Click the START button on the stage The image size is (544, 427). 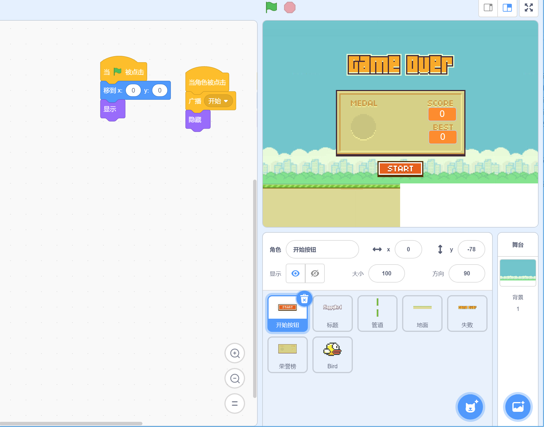(400, 169)
